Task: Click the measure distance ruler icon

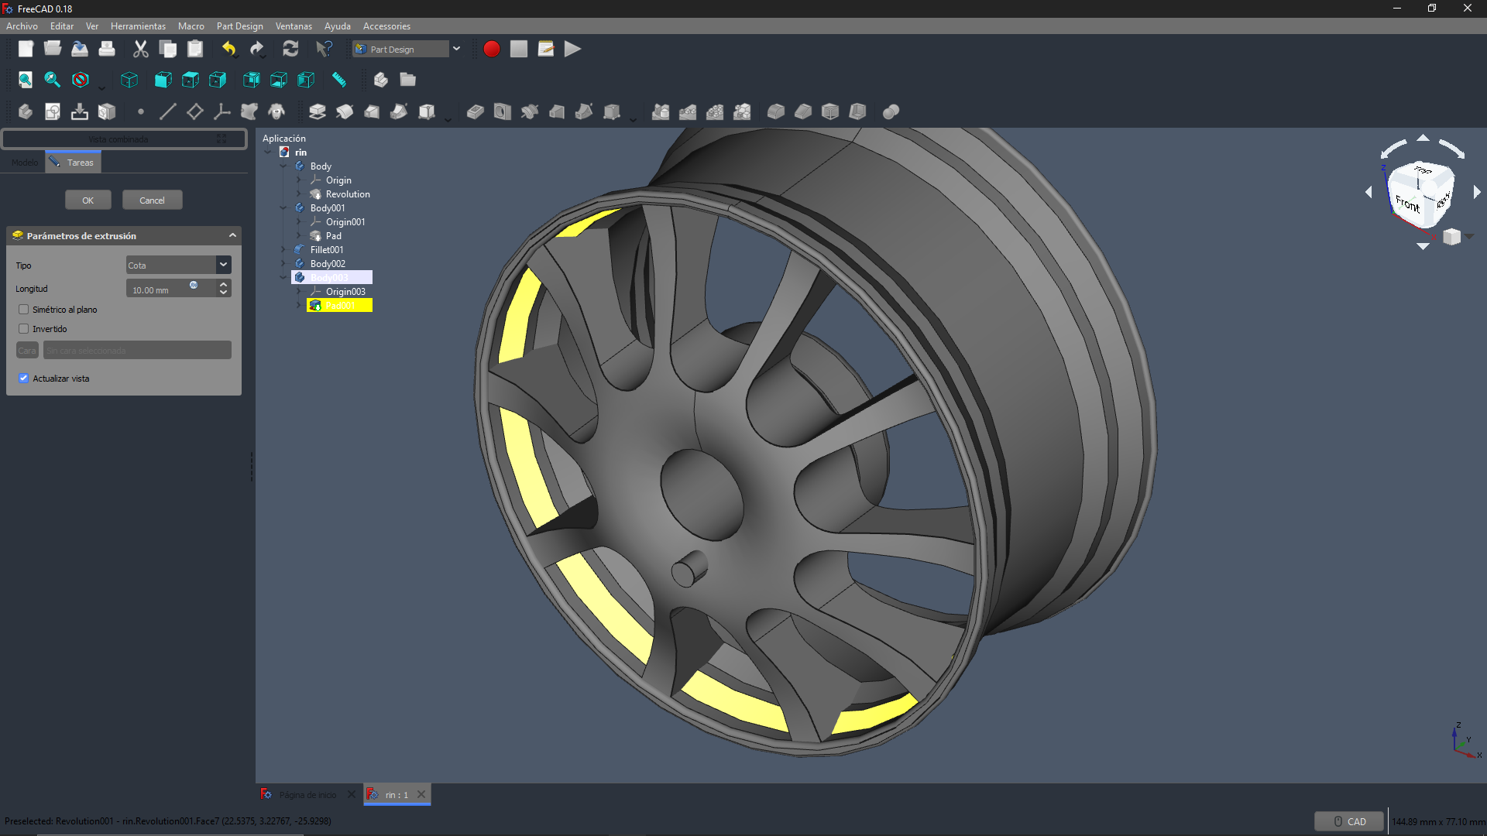Action: click(339, 80)
